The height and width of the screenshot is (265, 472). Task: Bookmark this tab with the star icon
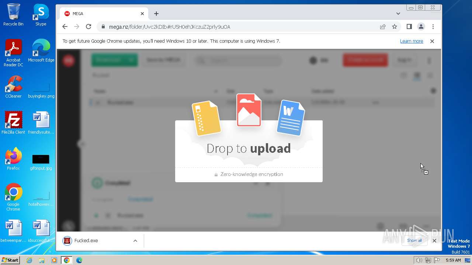395,26
